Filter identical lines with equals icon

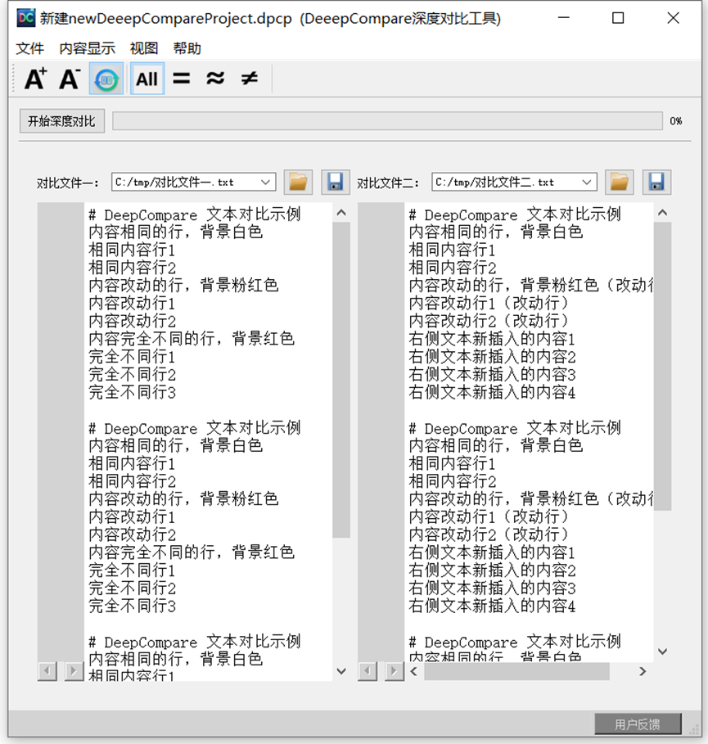pos(181,79)
